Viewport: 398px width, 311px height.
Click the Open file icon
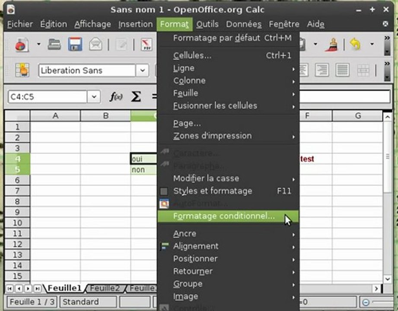coord(54,44)
